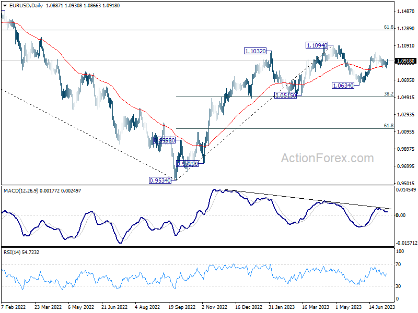
Task: Click the 2 Nov 2022 date label
Action: (x=215, y=307)
